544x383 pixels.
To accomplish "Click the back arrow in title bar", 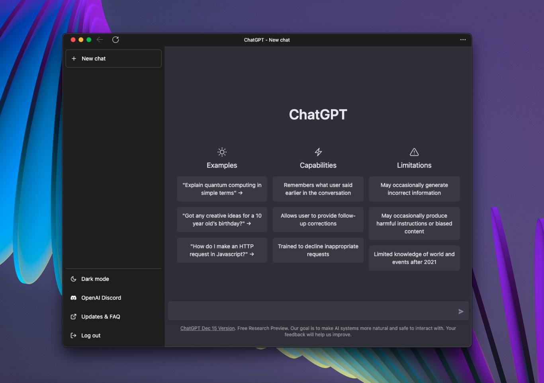I will (100, 39).
